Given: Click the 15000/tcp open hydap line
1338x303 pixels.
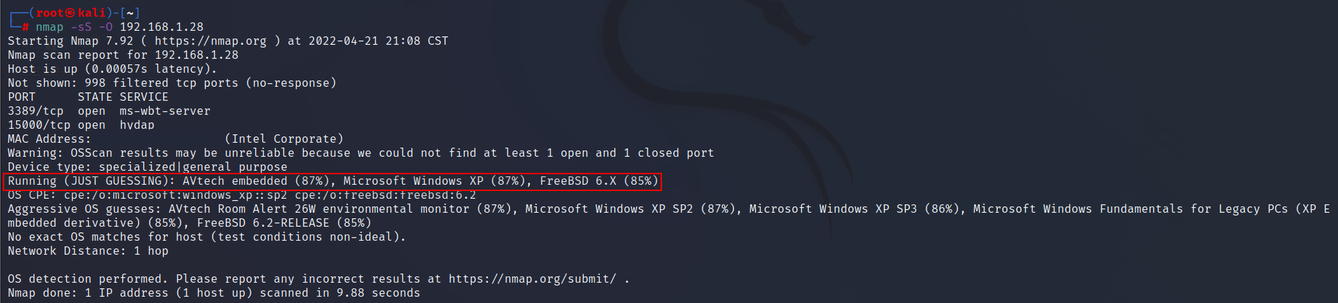Looking at the screenshot, I should [81, 125].
